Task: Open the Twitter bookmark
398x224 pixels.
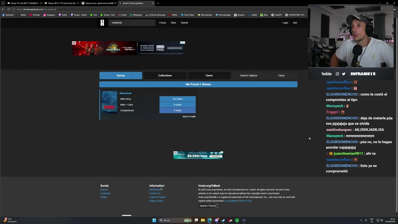Action: pyautogui.click(x=21, y=15)
